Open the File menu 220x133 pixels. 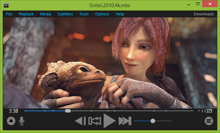point(9,14)
